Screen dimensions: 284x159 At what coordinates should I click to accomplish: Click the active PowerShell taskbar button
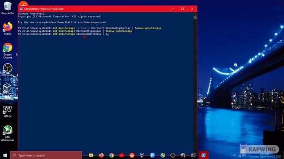pos(203,155)
